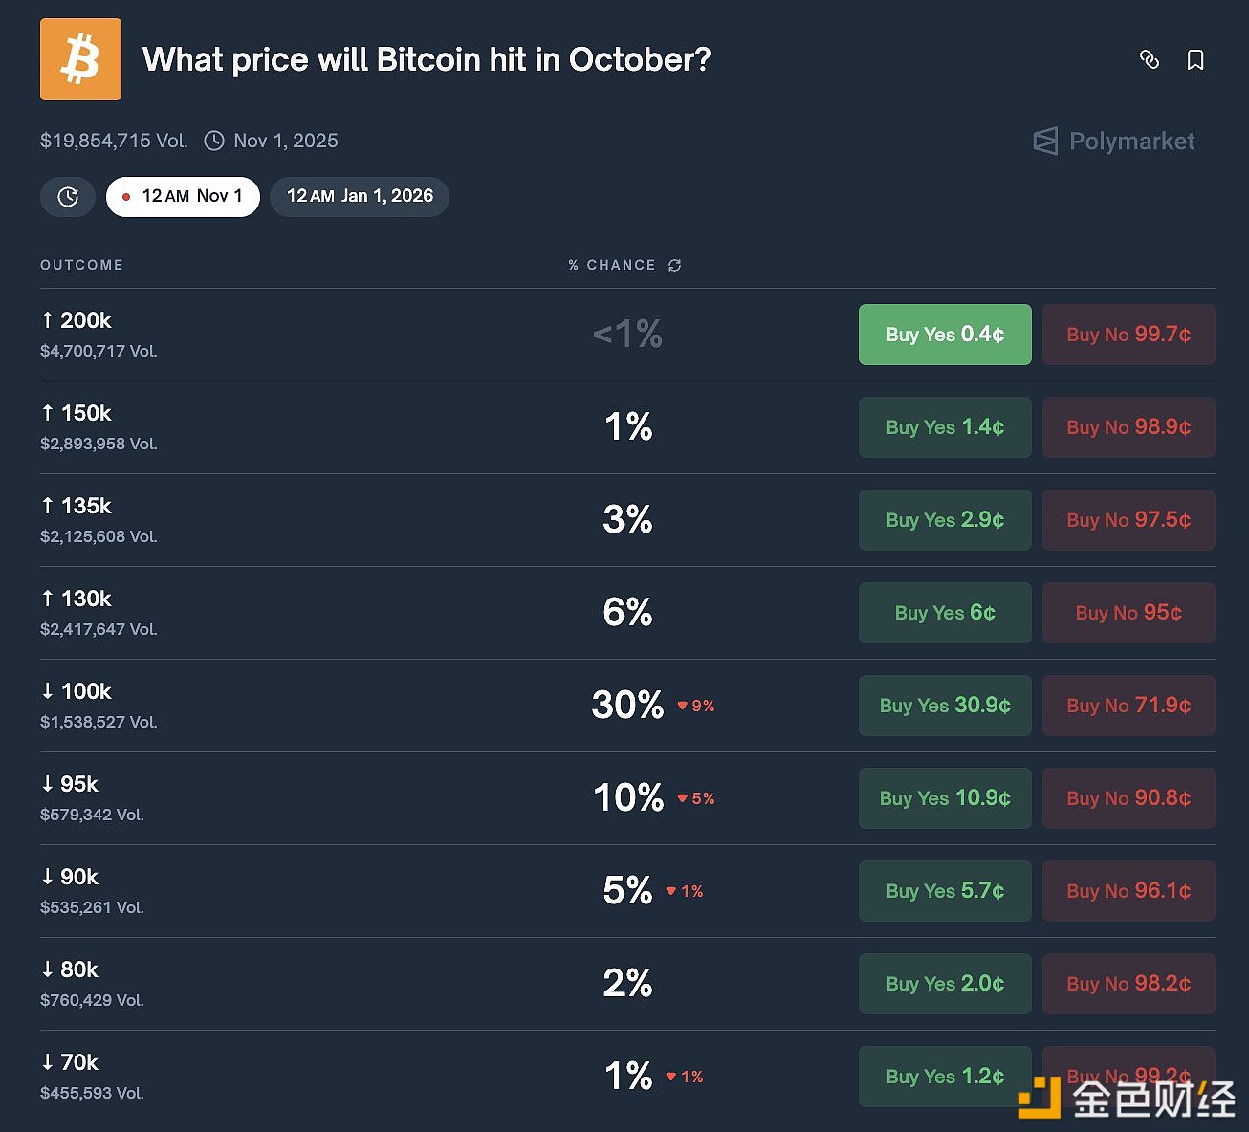1249x1132 pixels.
Task: Click the orange Bitcoin logo
Action: tap(80, 59)
